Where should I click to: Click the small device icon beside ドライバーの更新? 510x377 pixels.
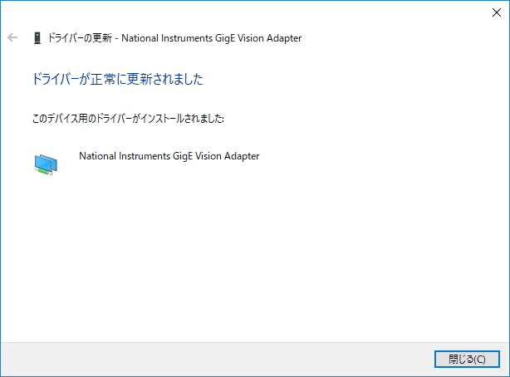point(37,38)
